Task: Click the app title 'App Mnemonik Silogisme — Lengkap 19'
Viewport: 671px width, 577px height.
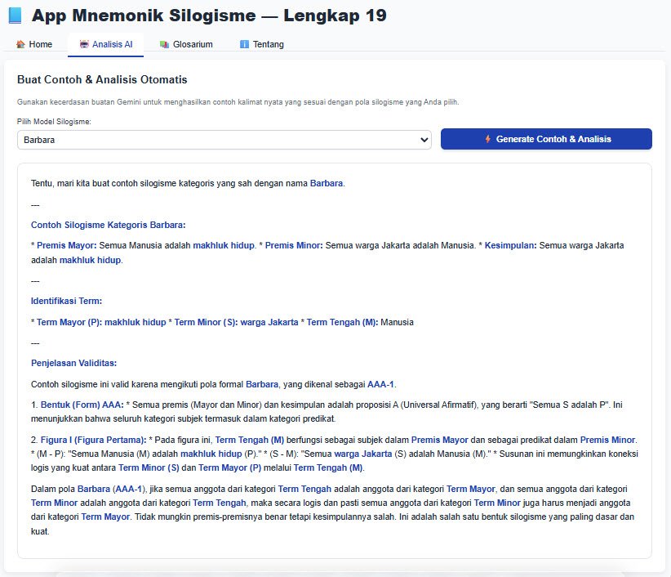Action: pyautogui.click(x=209, y=16)
